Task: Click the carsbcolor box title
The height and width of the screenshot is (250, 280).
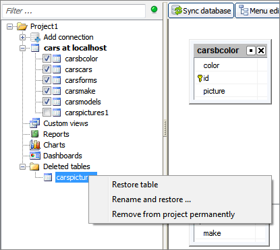Action: click(x=218, y=51)
